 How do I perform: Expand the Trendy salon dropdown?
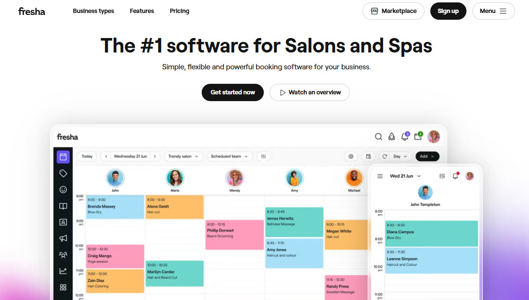(183, 156)
